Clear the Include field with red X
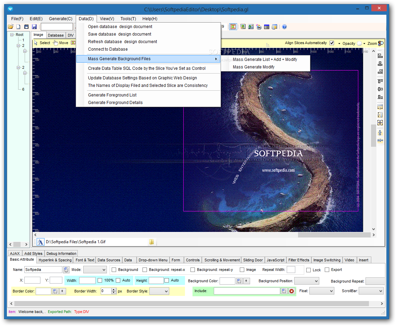The image size is (396, 326). (x=292, y=291)
